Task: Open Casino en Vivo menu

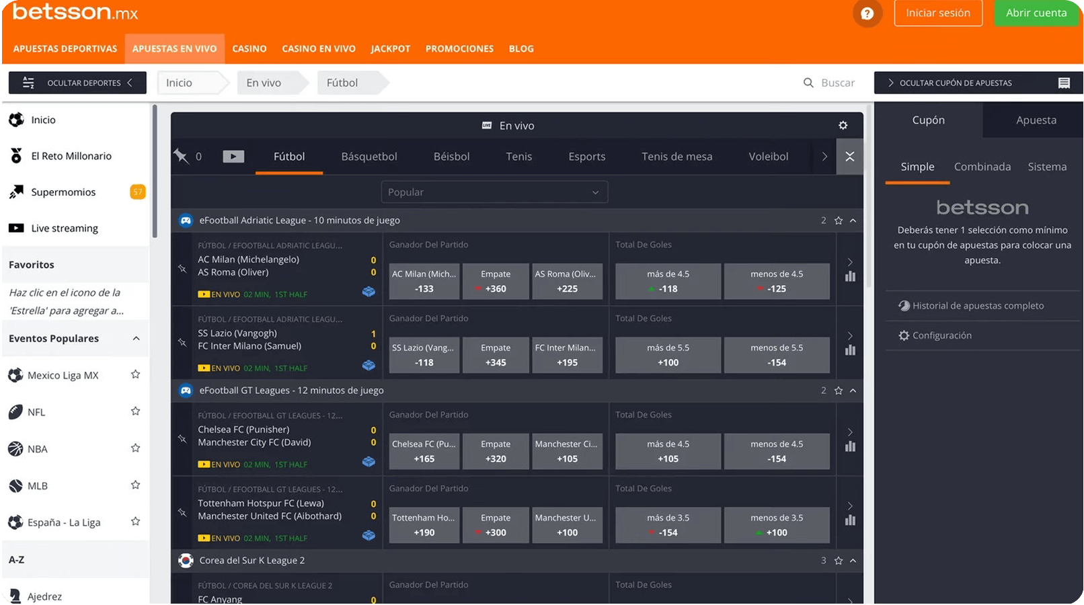Action: coord(319,48)
